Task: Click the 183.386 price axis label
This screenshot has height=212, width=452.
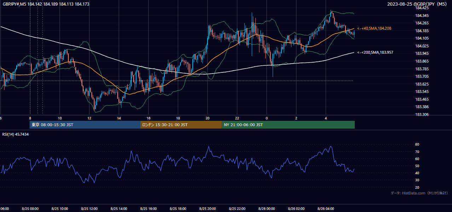Action: (x=422, y=107)
